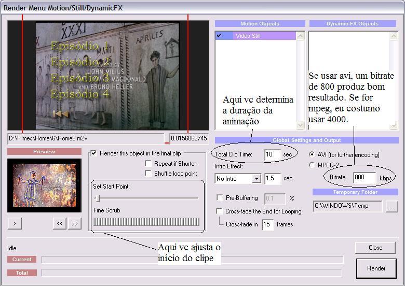The width and height of the screenshot is (405, 286).
Task: Click the Motion Objects header
Action: coord(260,24)
